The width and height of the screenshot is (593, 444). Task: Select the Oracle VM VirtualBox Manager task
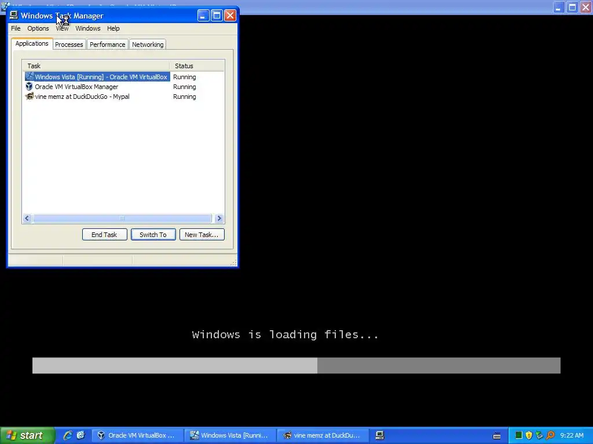tap(124, 87)
